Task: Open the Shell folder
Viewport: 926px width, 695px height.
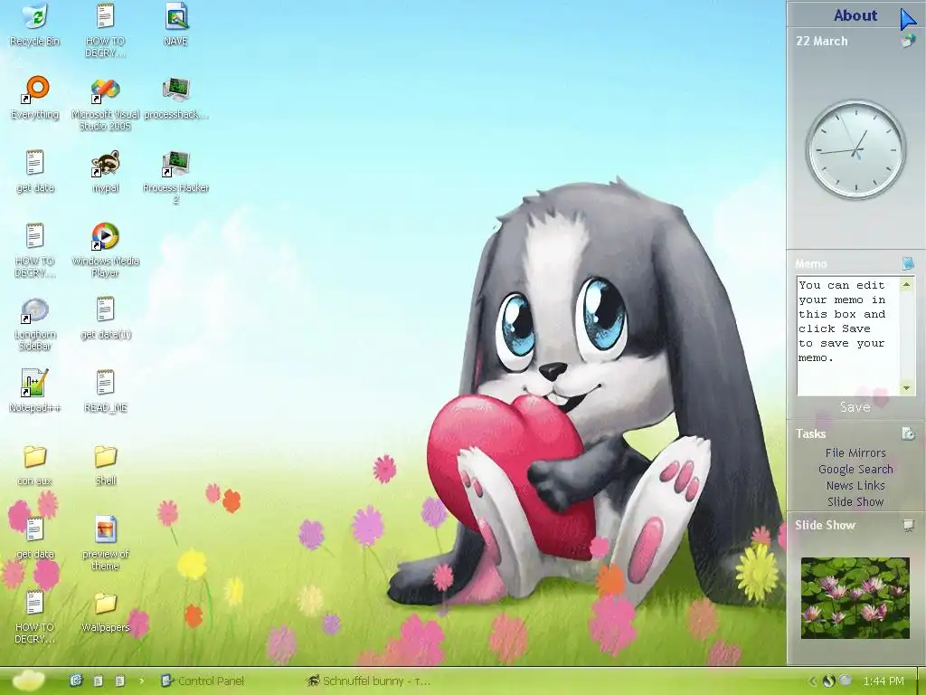Action: (105, 464)
